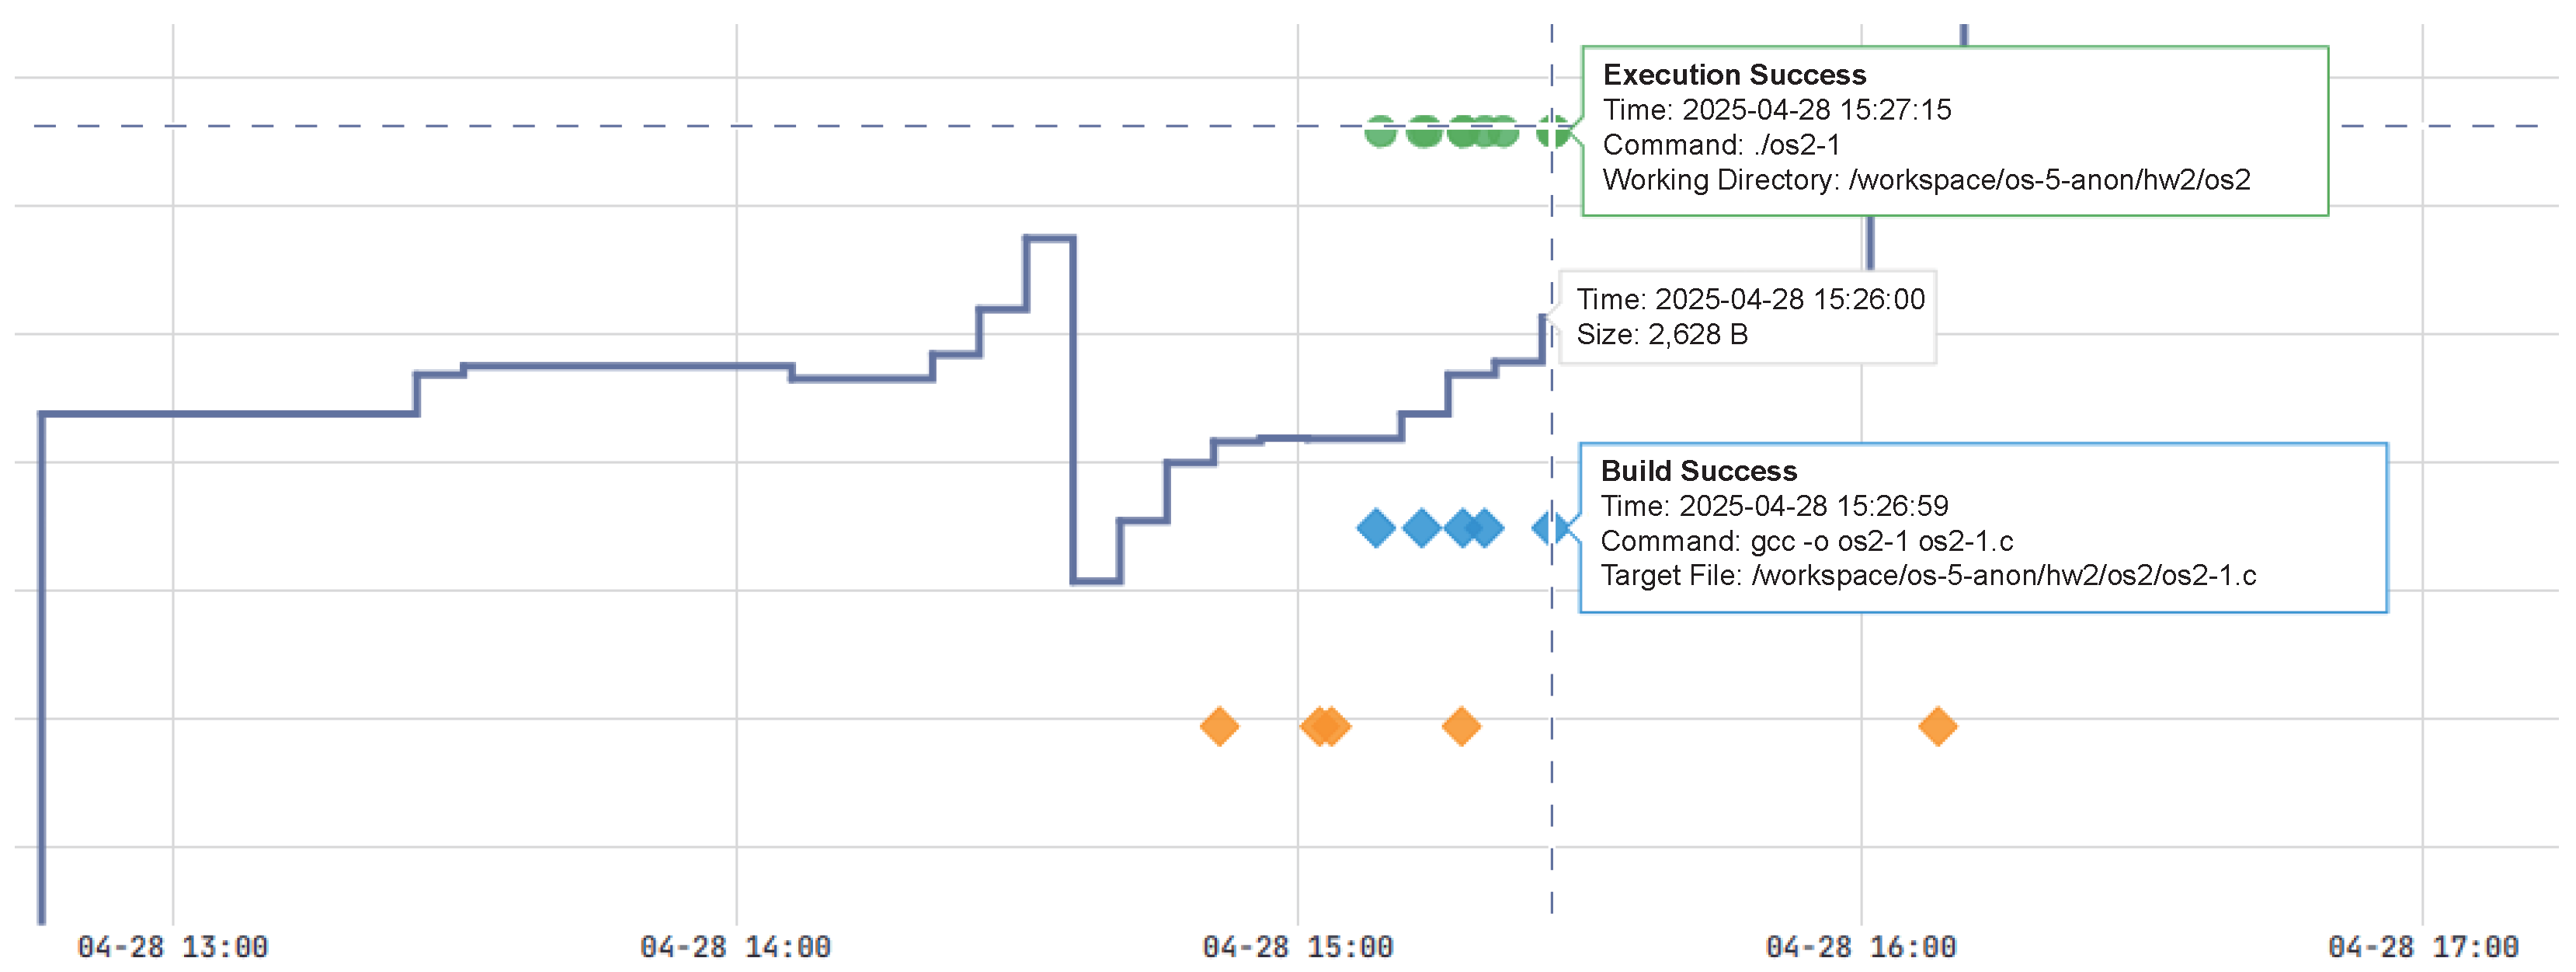Click the Build Success tooltip heading
The height and width of the screenshot is (972, 2576).
(1698, 471)
